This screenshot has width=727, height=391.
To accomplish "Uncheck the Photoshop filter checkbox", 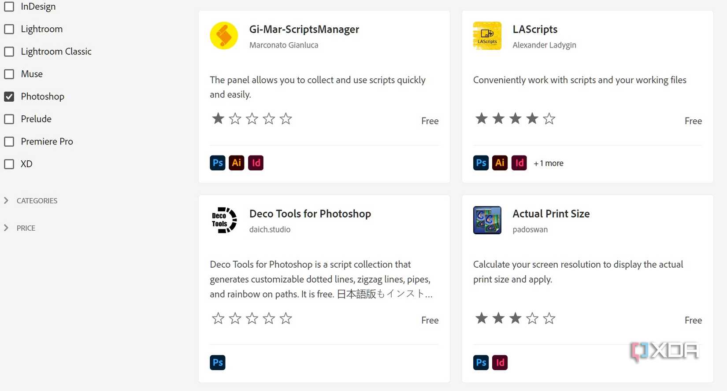I will click(9, 96).
